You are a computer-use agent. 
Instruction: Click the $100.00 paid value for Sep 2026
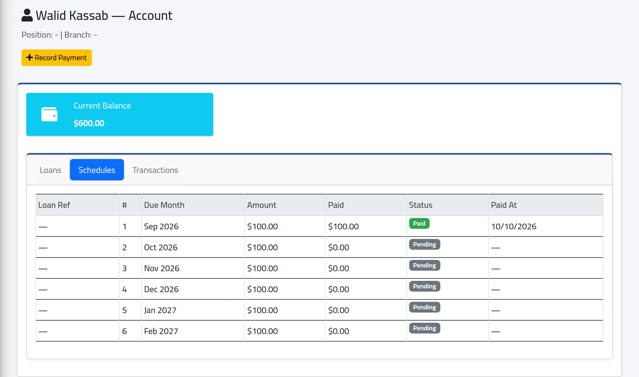[343, 226]
